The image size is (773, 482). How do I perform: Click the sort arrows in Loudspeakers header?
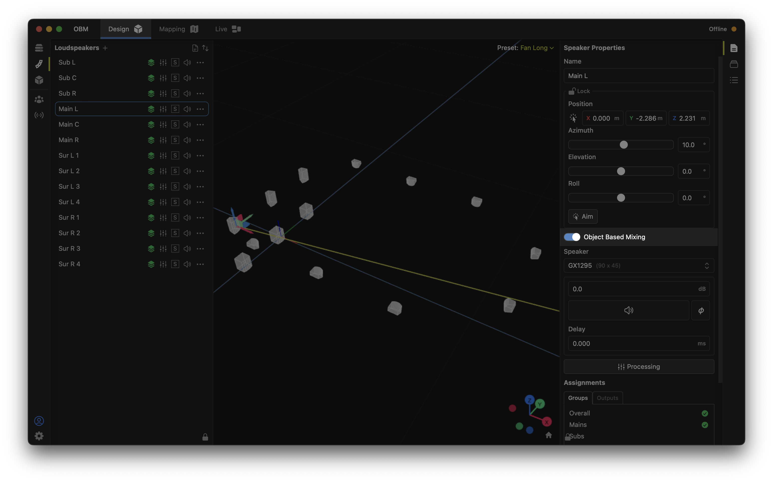pos(205,48)
